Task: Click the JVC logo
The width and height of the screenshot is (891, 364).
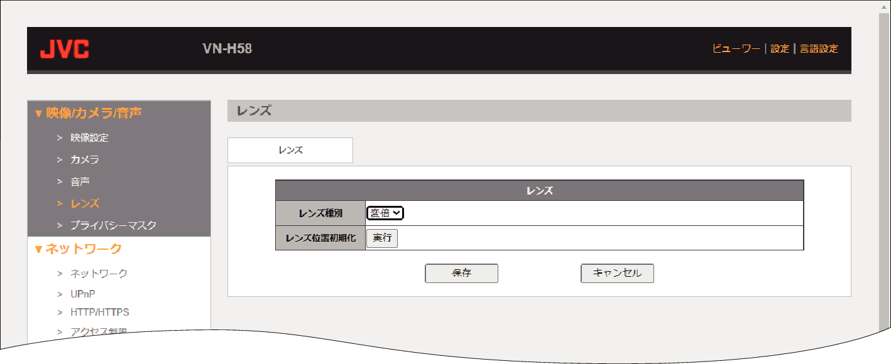Action: 64,49
